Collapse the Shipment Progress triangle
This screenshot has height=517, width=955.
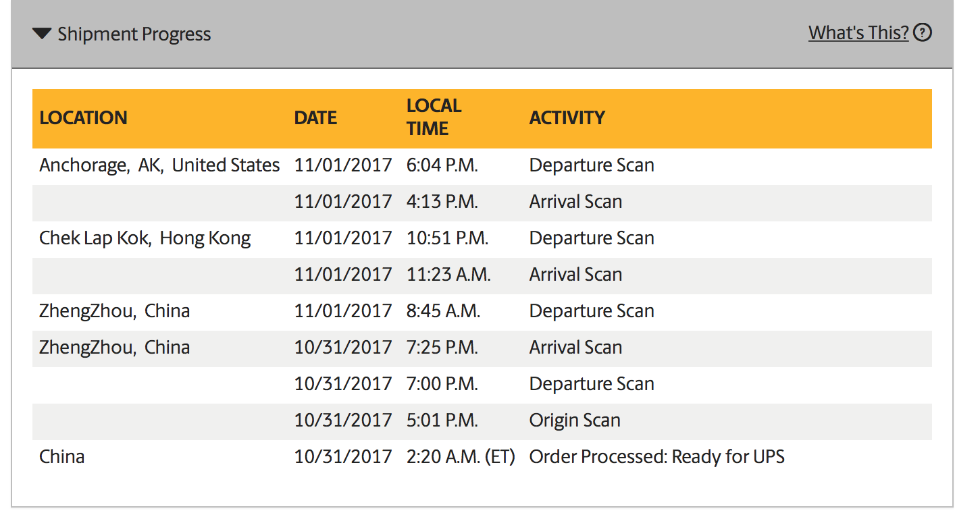pyautogui.click(x=42, y=34)
